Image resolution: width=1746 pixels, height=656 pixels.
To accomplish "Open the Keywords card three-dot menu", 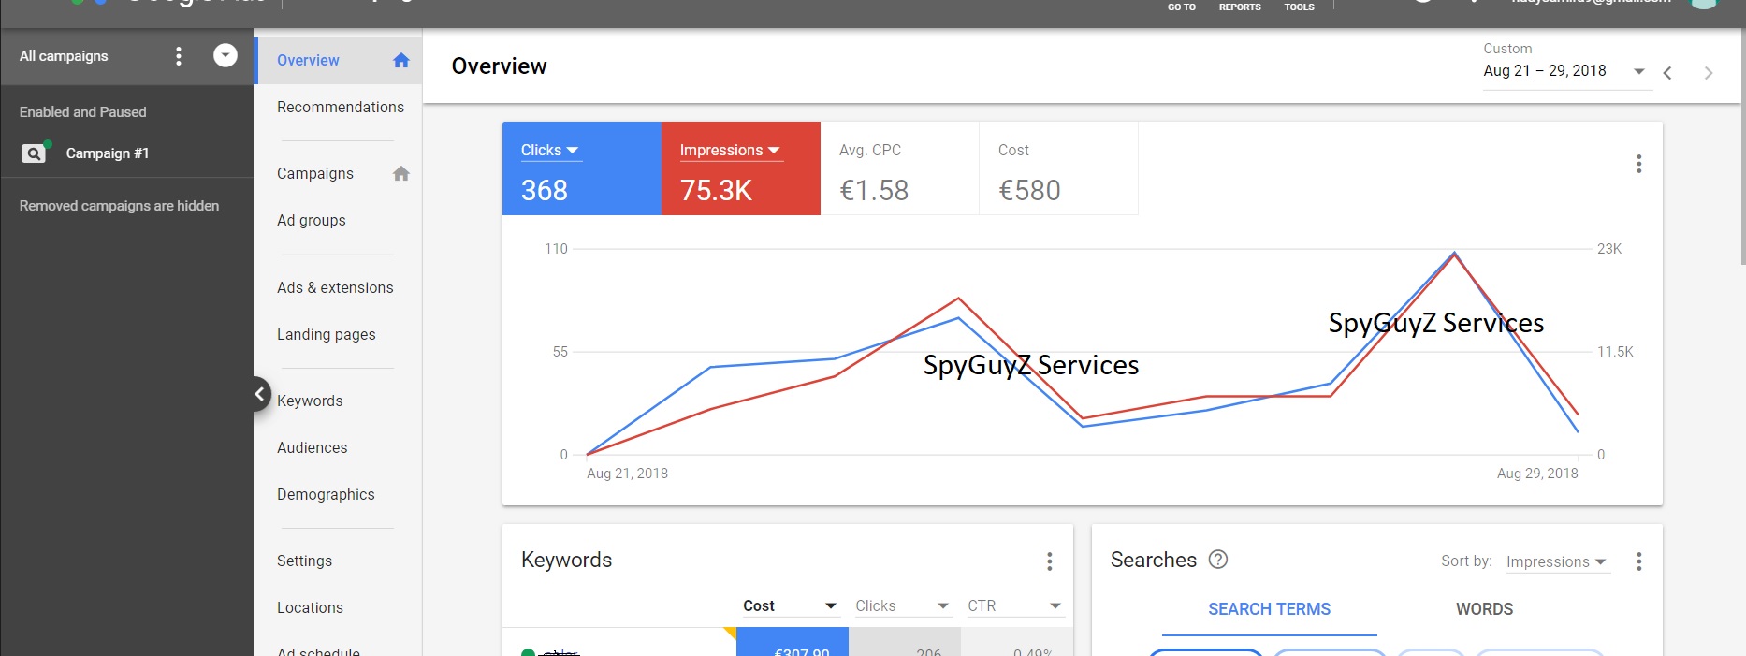I will pyautogui.click(x=1049, y=561).
